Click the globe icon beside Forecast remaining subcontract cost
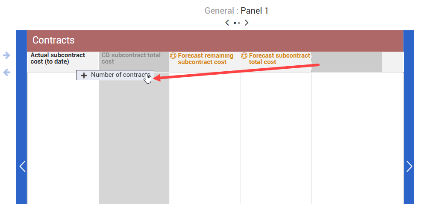 173,55
